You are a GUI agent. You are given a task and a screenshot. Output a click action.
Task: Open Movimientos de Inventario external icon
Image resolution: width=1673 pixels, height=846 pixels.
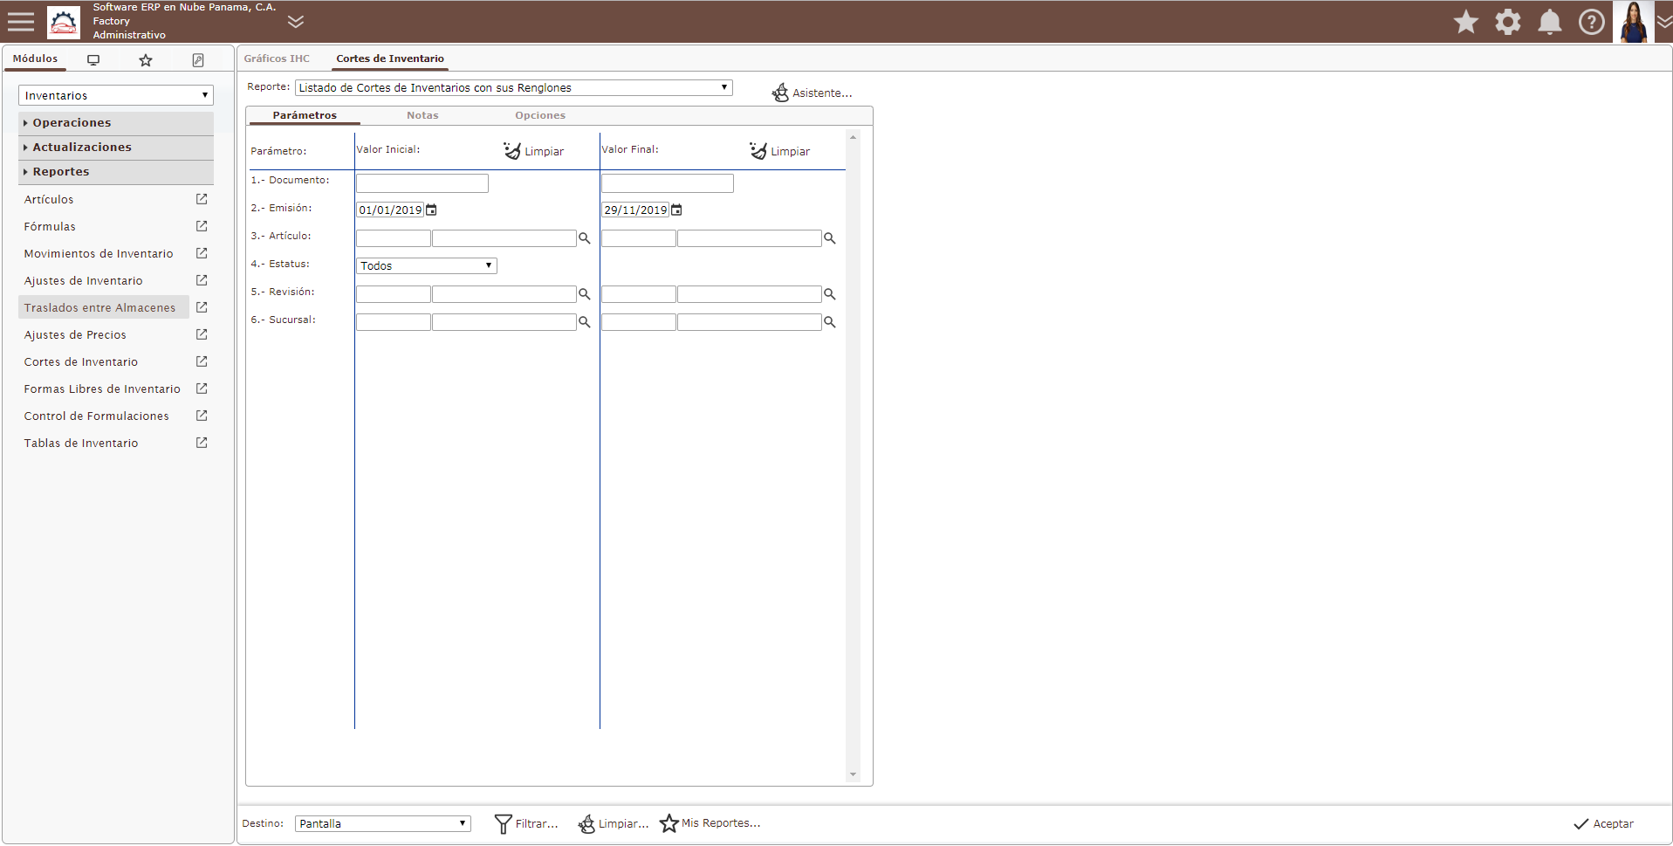tap(202, 253)
